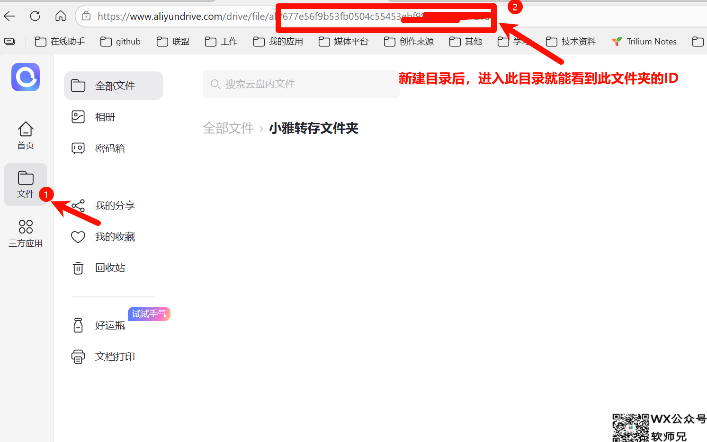This screenshot has width=707, height=442.
Task: Click 全部文件 breadcrumb link
Action: tap(228, 128)
